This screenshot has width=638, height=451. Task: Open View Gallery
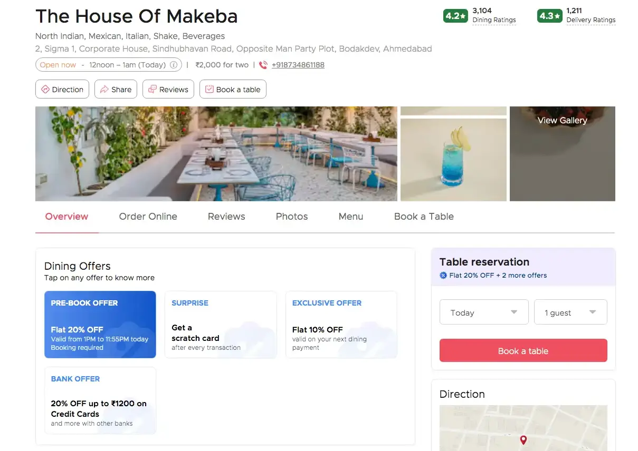click(x=563, y=121)
